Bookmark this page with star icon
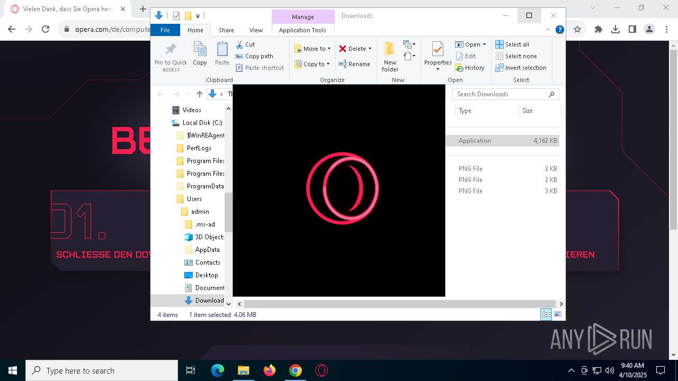 pos(577,30)
